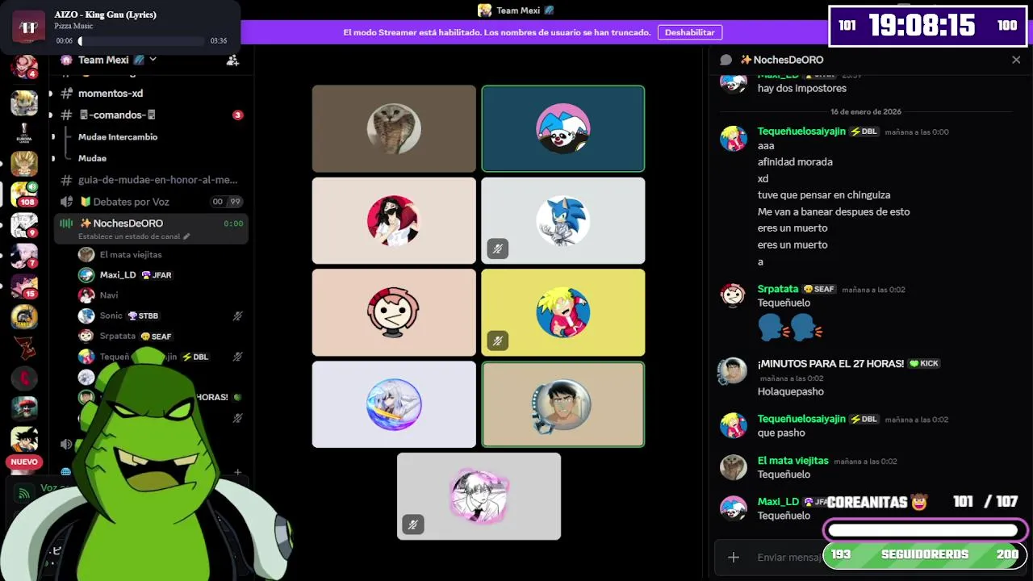Select the cat avatar video tile
Viewport: 1033px width, 581px height.
pyautogui.click(x=394, y=128)
